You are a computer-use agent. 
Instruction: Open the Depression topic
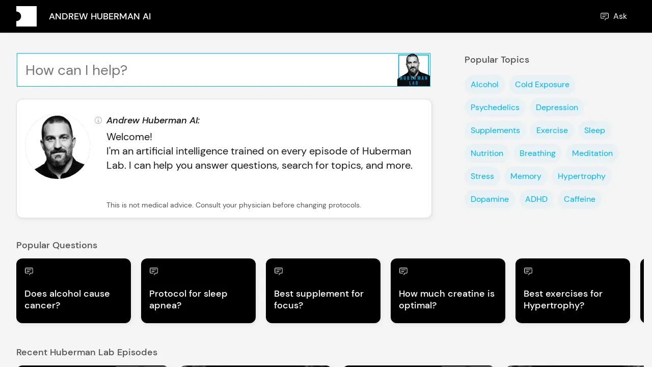pos(557,108)
